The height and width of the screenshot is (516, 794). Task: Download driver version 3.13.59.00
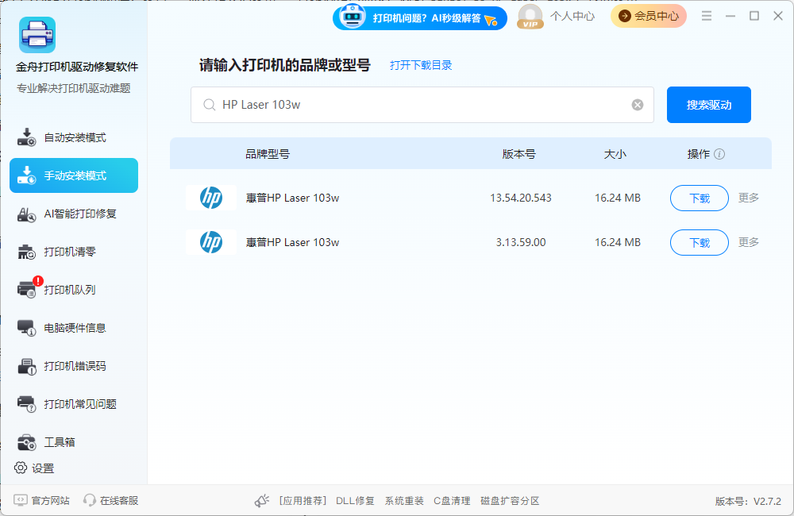pyautogui.click(x=700, y=243)
